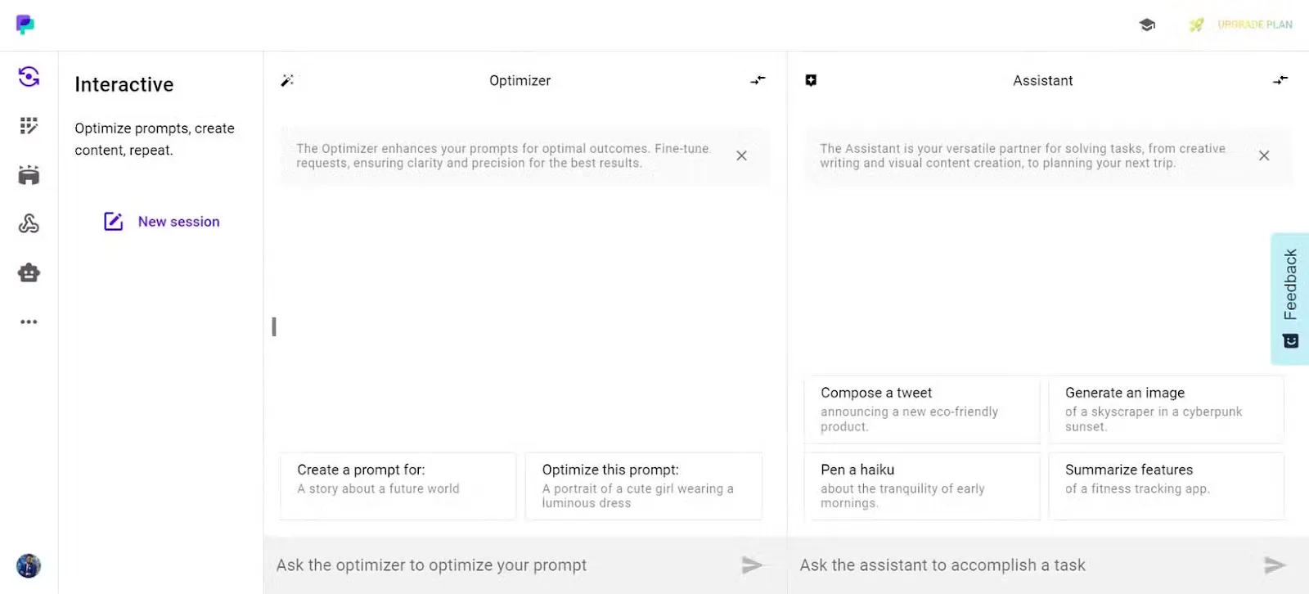Click the magic wand Optimizer icon
The width and height of the screenshot is (1309, 594).
pos(287,80)
